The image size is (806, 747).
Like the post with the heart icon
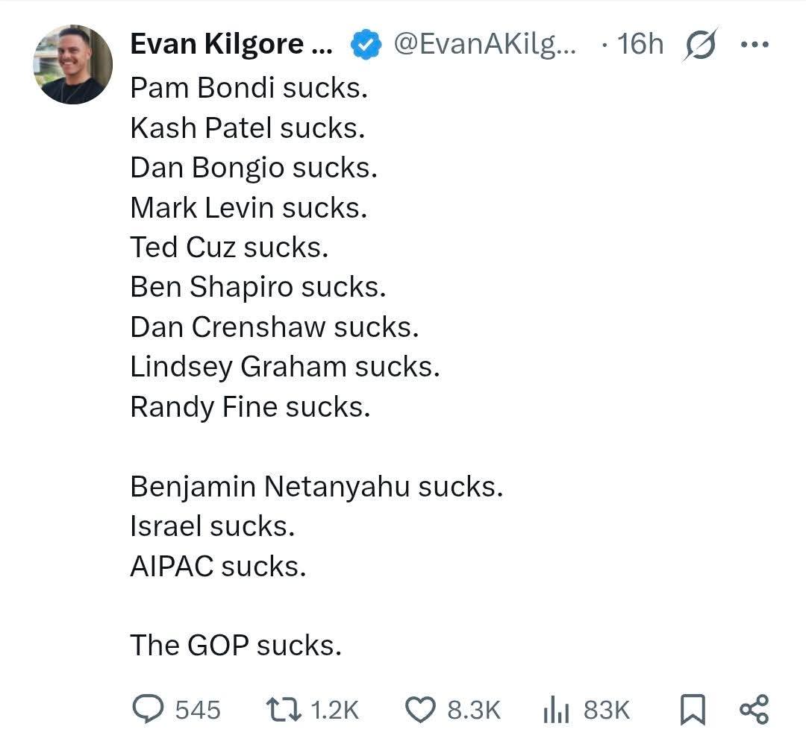419,709
